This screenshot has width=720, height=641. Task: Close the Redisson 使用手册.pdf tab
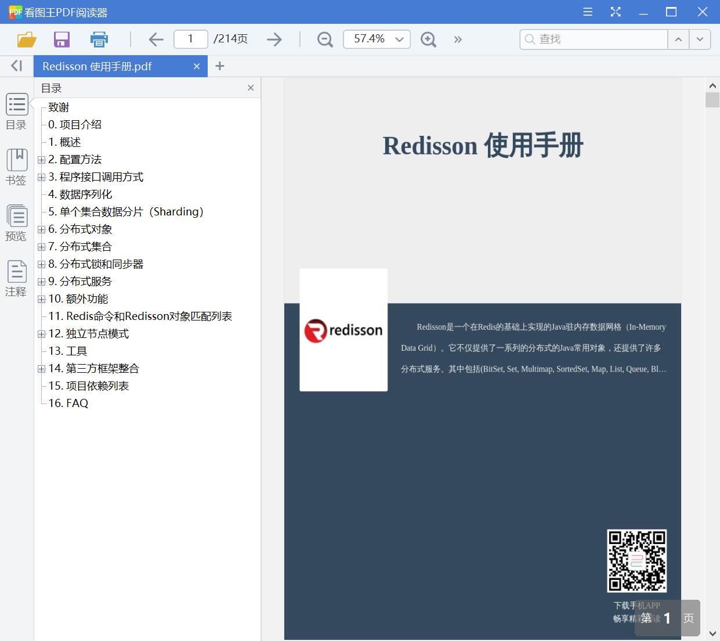197,66
